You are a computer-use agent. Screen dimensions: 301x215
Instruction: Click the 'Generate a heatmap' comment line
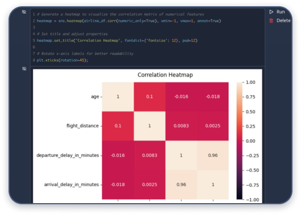120,14
